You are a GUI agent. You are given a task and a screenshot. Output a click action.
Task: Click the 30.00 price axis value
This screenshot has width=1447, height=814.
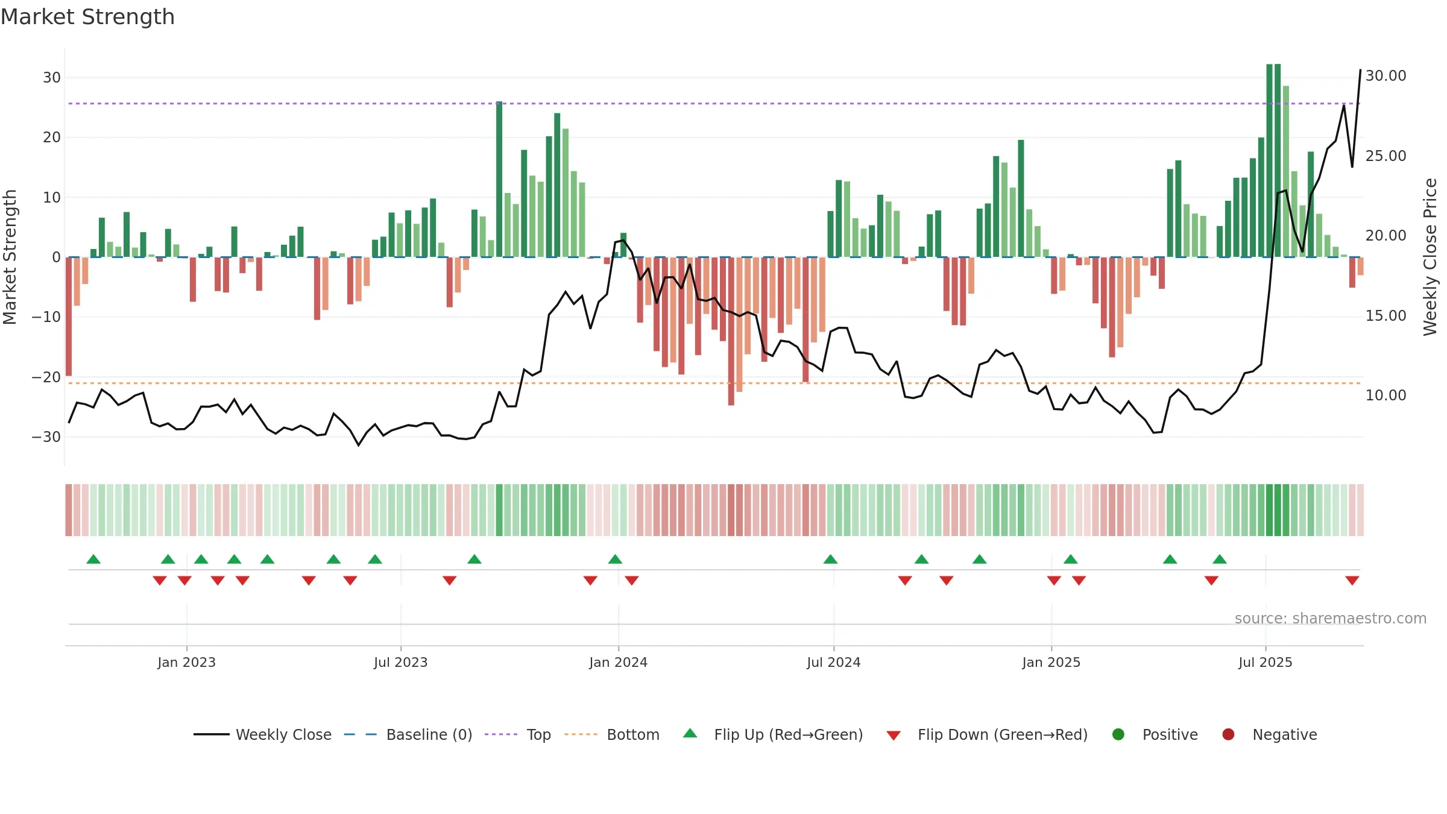pos(1386,76)
